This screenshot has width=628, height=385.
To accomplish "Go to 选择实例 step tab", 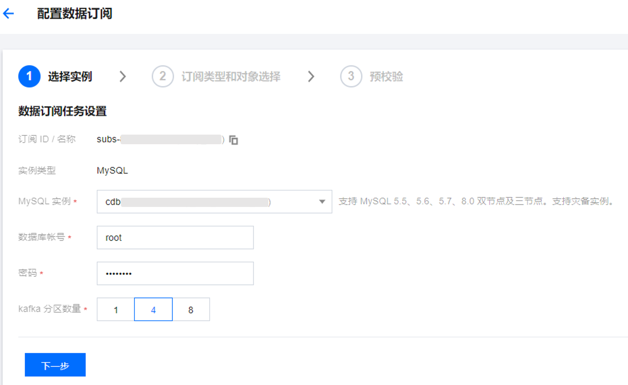I will (x=70, y=76).
